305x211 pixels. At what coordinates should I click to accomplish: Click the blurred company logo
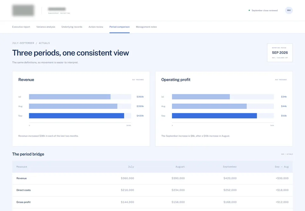[x=23, y=10]
